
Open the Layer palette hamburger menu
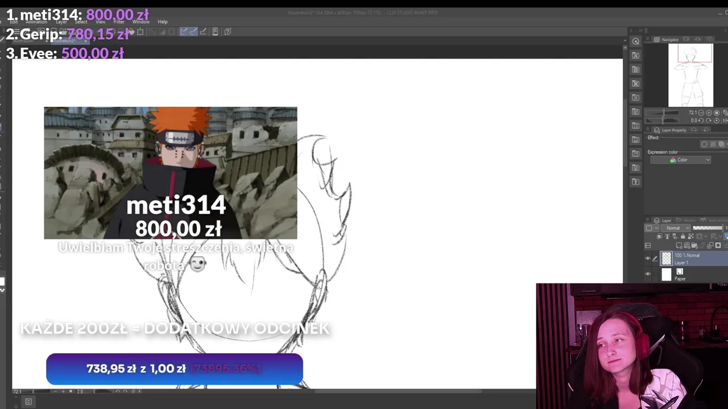(647, 220)
